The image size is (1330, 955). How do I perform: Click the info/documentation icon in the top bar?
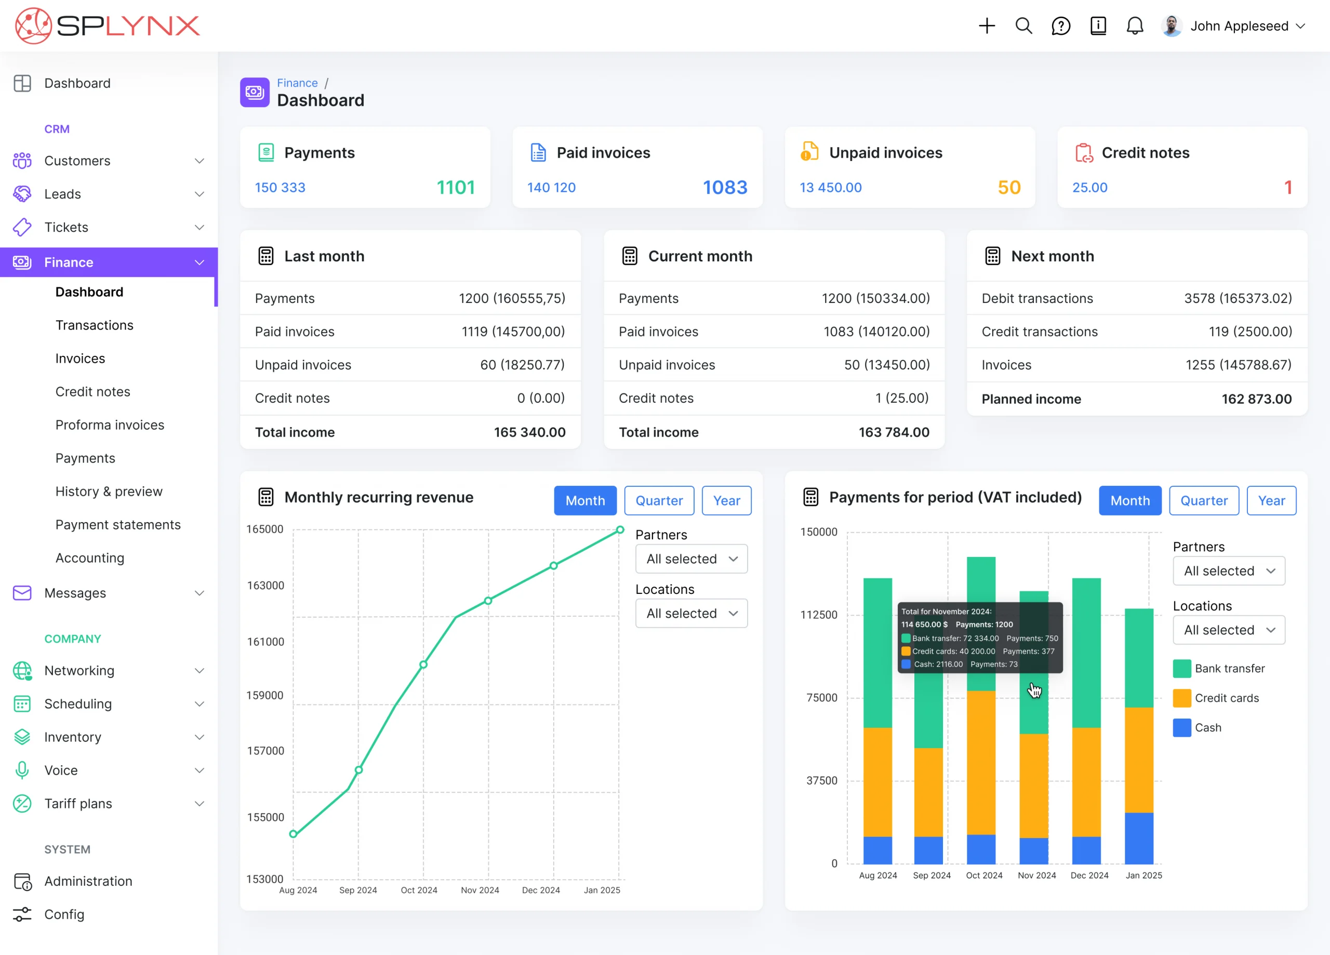1098,26
